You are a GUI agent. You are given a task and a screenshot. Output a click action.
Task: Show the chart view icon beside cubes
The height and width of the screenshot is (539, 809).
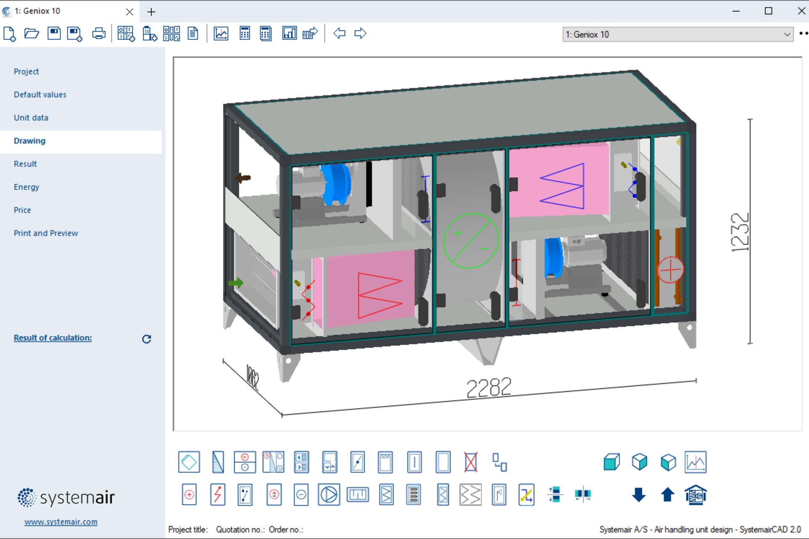coord(696,462)
